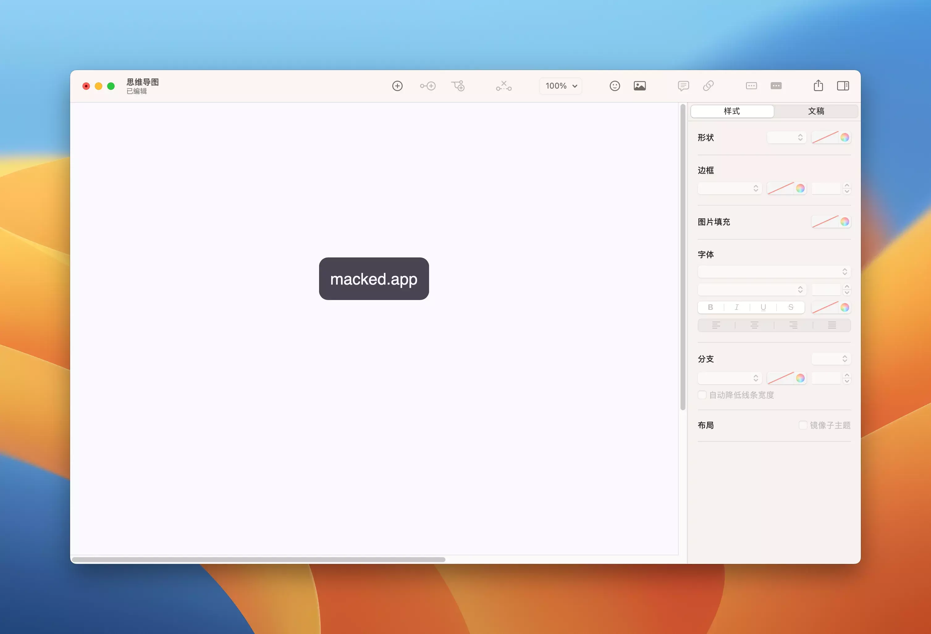Screen dimensions: 931x634
Task: Toggle bold text formatting button
Action: tap(710, 307)
